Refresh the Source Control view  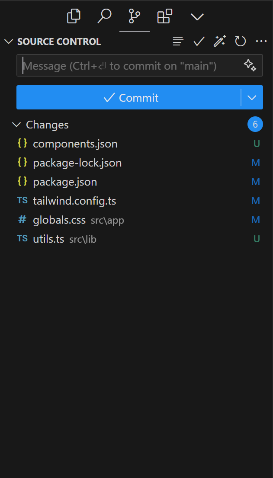pos(240,41)
